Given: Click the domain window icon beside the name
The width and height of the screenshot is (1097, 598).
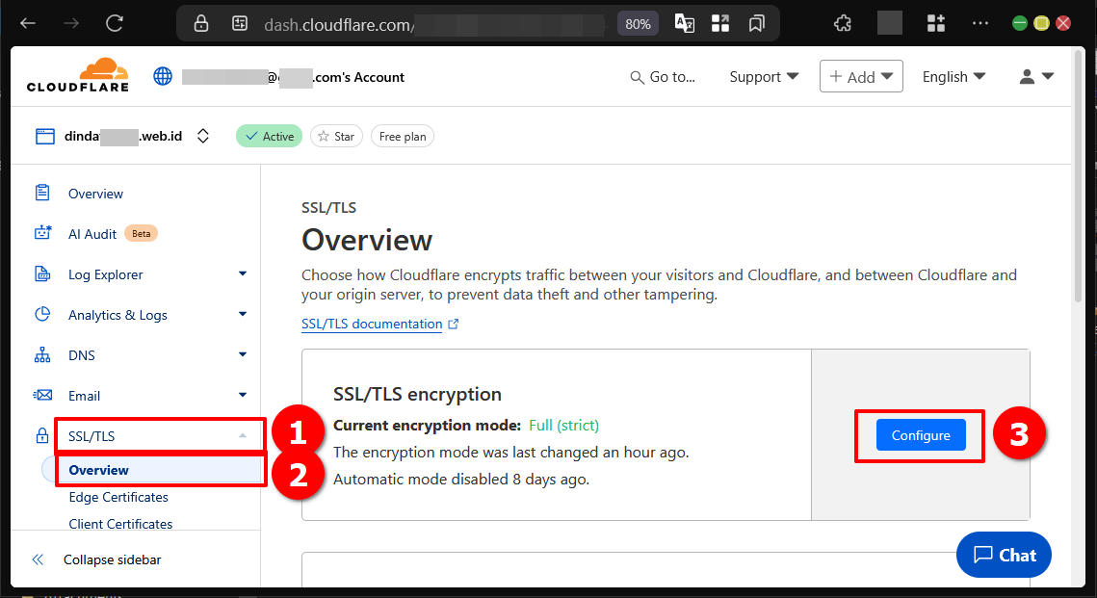Looking at the screenshot, I should point(44,136).
